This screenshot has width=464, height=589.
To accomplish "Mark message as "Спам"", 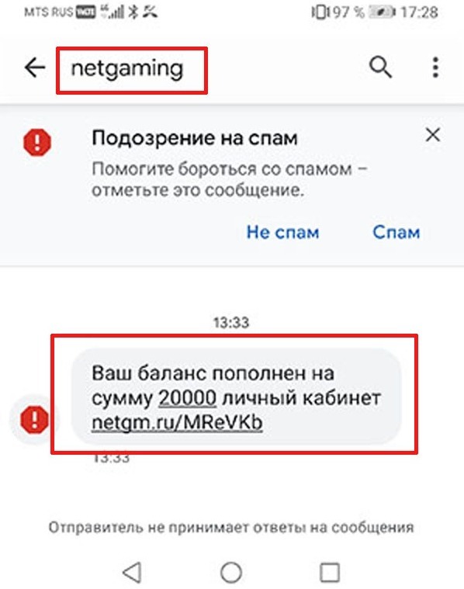I will 396,232.
